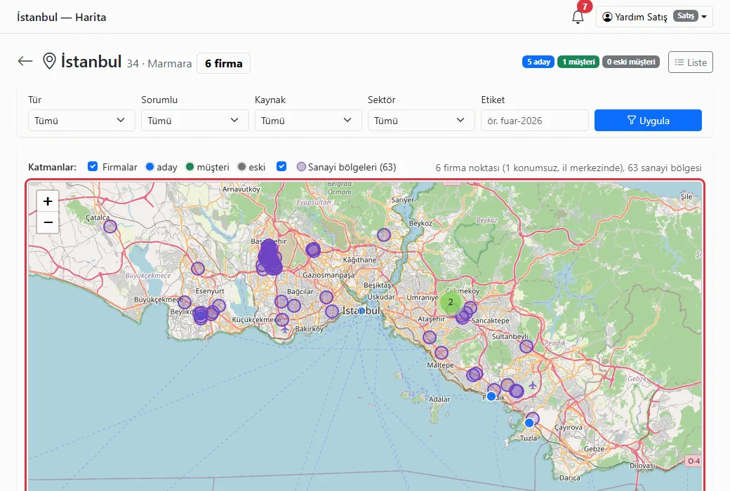Viewport: 730px width, 491px height.
Task: Click the 34 · Marmara region text
Action: coord(159,64)
